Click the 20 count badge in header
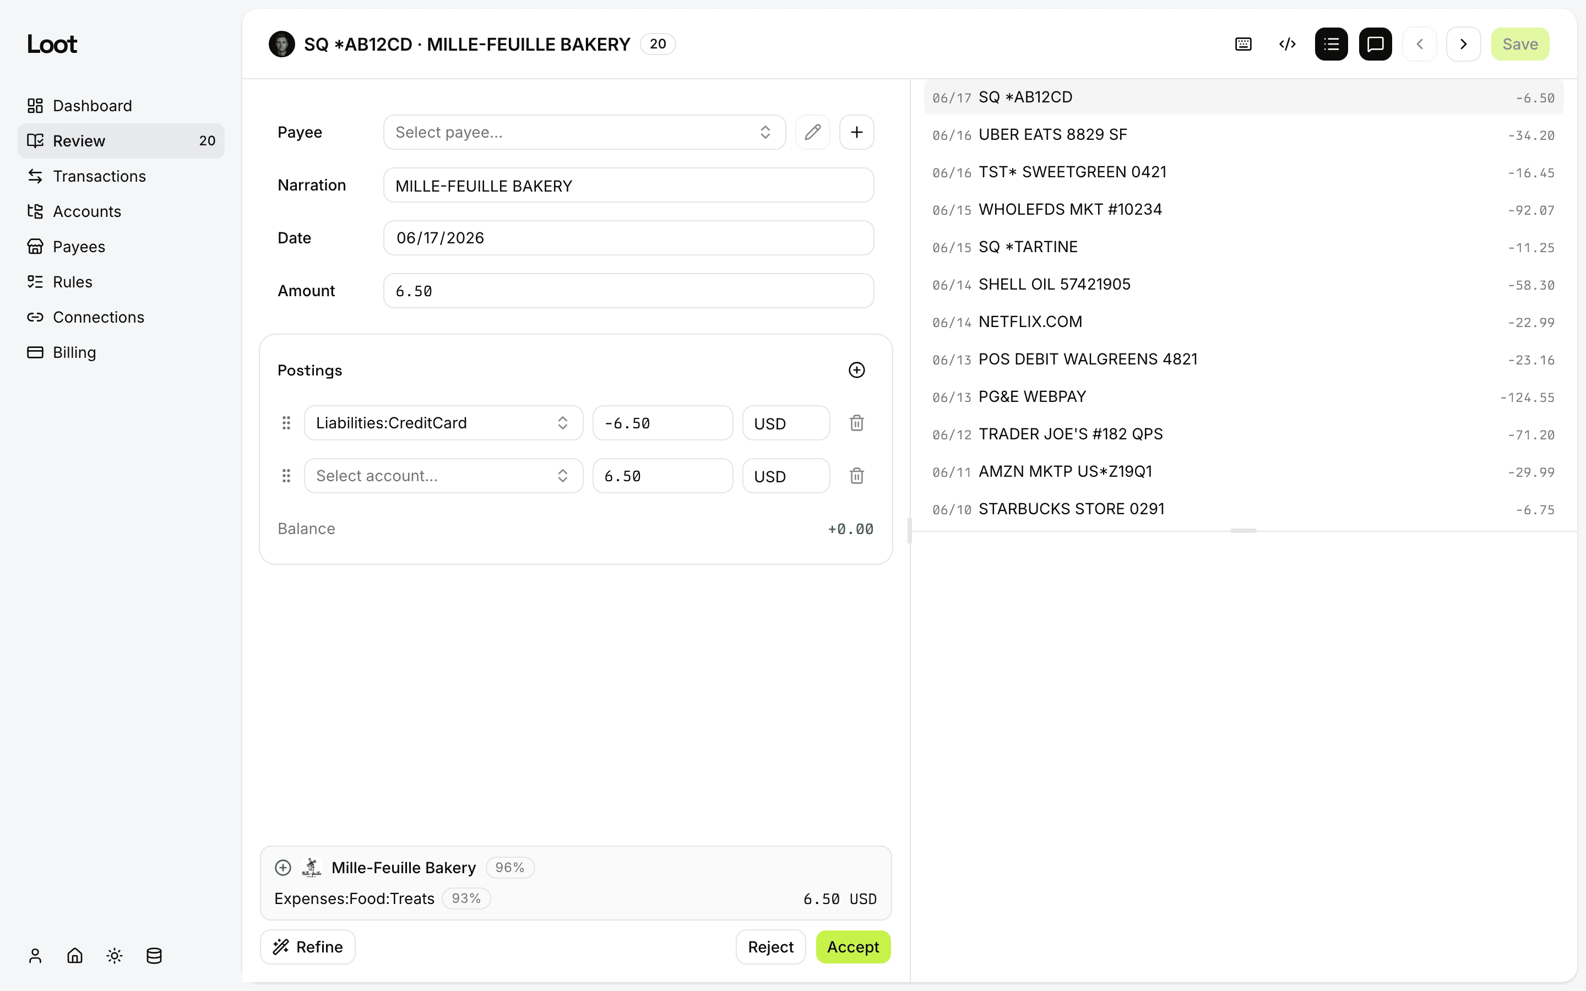This screenshot has height=991, width=1586. 658,44
